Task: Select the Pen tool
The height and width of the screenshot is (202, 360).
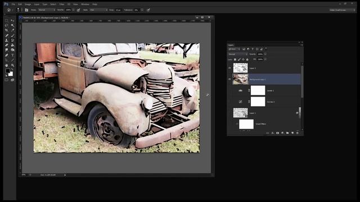Action: tap(7, 55)
